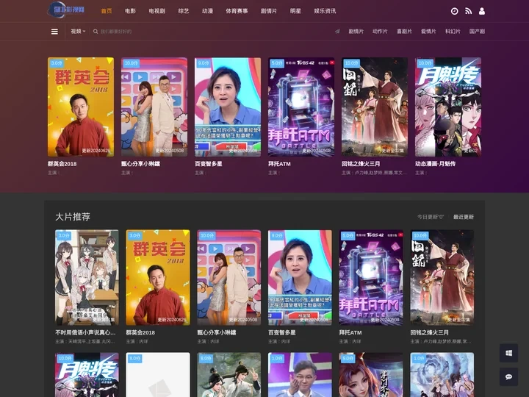Select the 剧情片 quick link in search bar
Image resolution: width=529 pixels, height=397 pixels.
coord(356,32)
